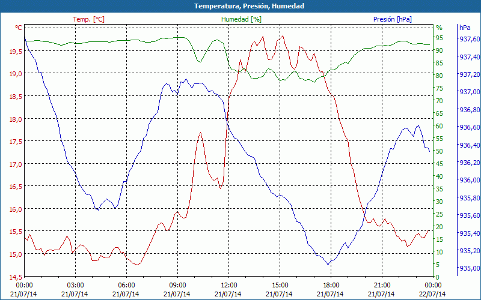
Task: Click the '15,0' temperature axis value
Action: [x=16, y=256]
